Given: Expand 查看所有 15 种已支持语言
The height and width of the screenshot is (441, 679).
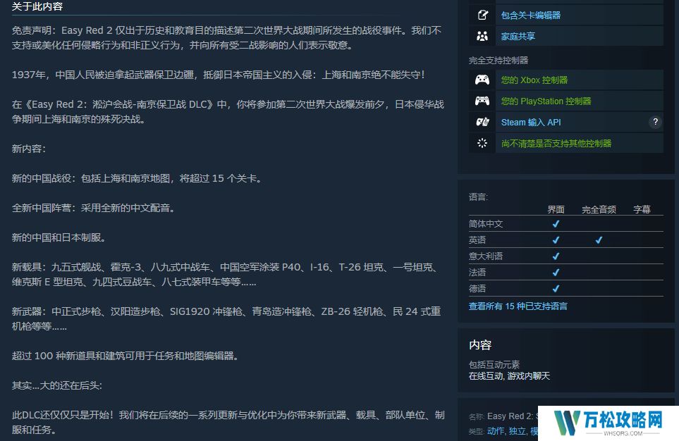Looking at the screenshot, I should [518, 306].
